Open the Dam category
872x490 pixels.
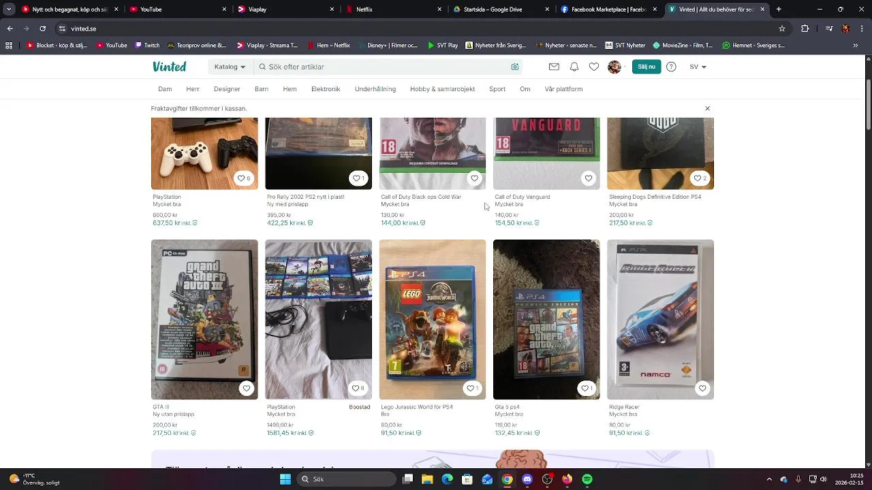tap(165, 89)
